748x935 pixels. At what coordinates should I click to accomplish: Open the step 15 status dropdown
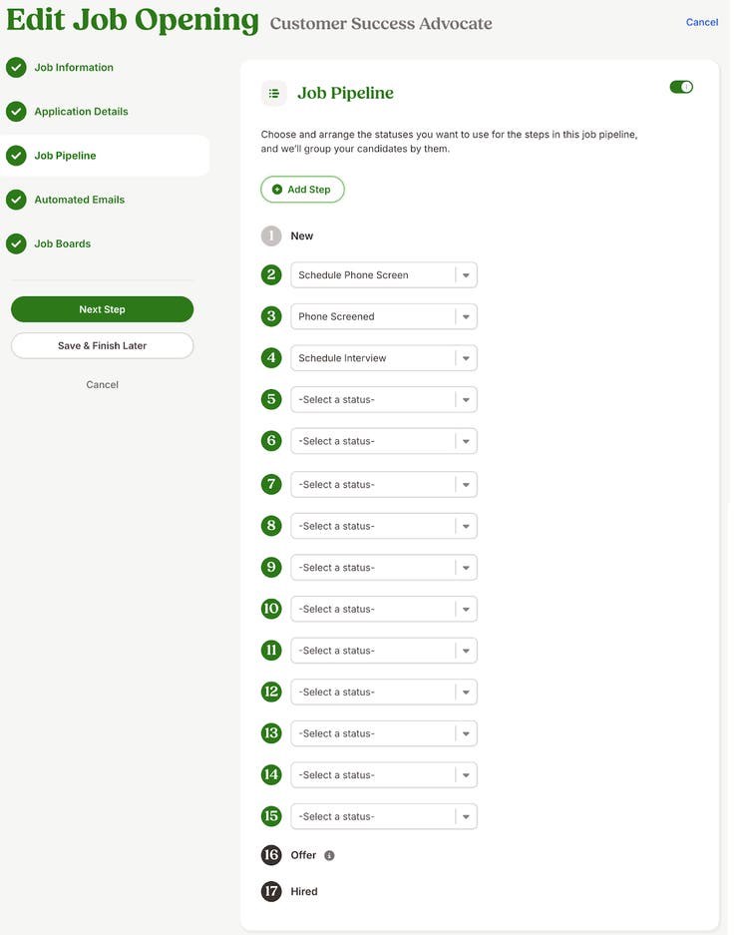(x=384, y=816)
